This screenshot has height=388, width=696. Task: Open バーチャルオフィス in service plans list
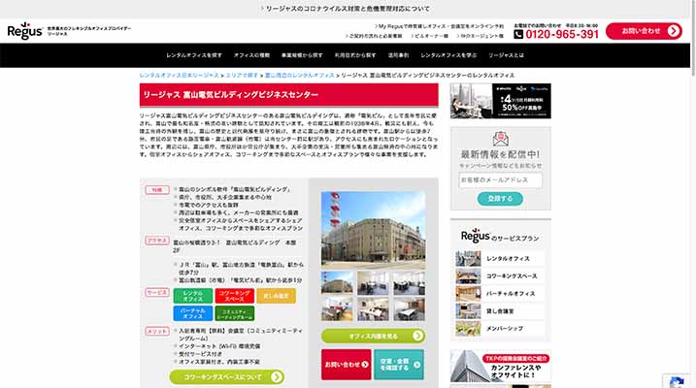(x=500, y=294)
